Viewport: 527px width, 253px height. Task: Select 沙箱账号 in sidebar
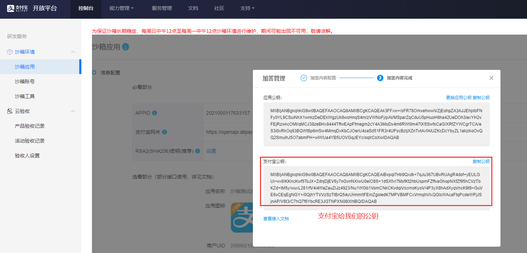click(25, 82)
